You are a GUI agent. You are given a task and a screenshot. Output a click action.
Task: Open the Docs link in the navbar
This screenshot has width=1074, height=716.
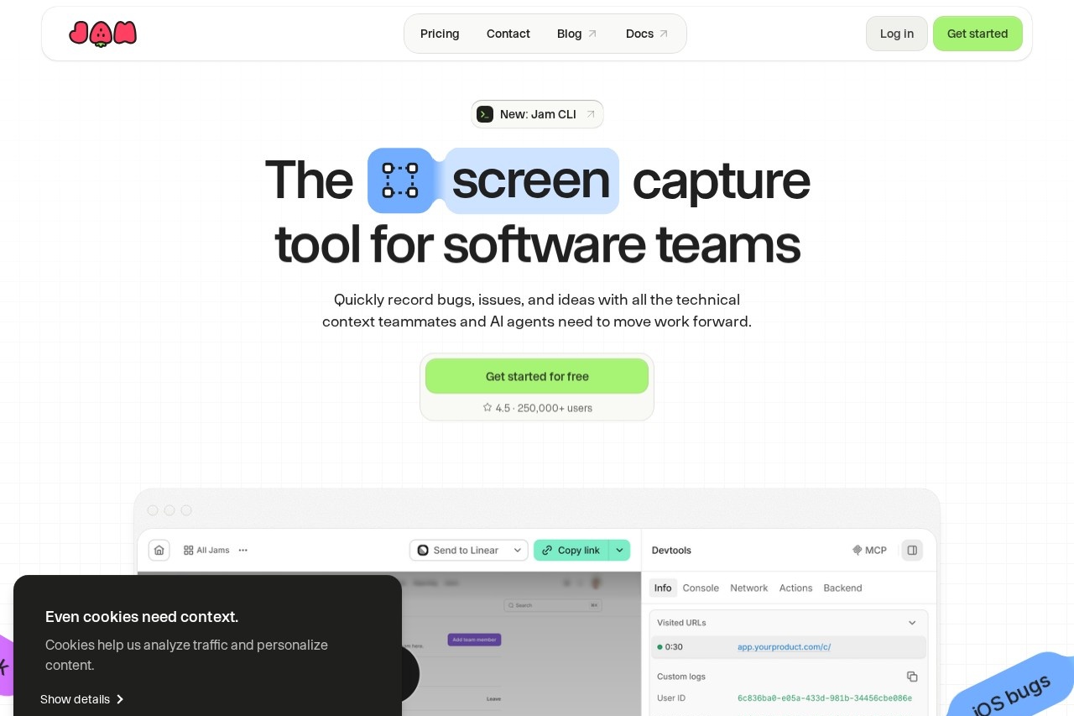tap(647, 34)
